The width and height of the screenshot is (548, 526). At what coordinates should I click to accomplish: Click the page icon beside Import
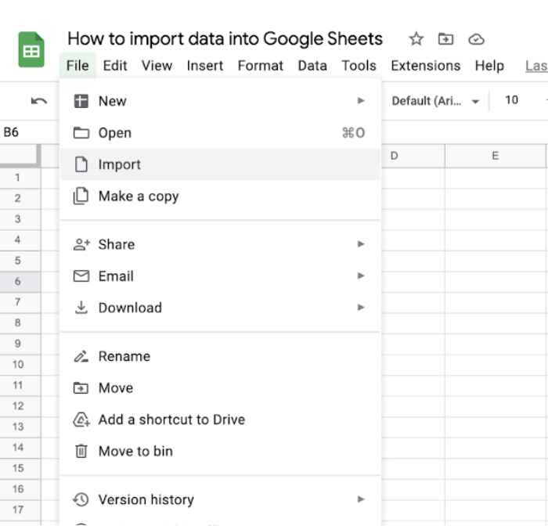pyautogui.click(x=81, y=164)
